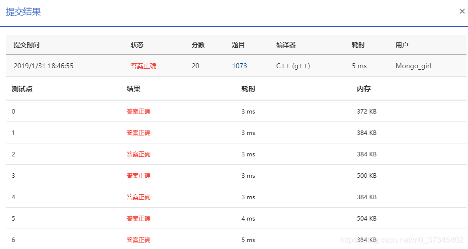468x249 pixels.
Task: Click test point number 3
Action: coord(13,176)
